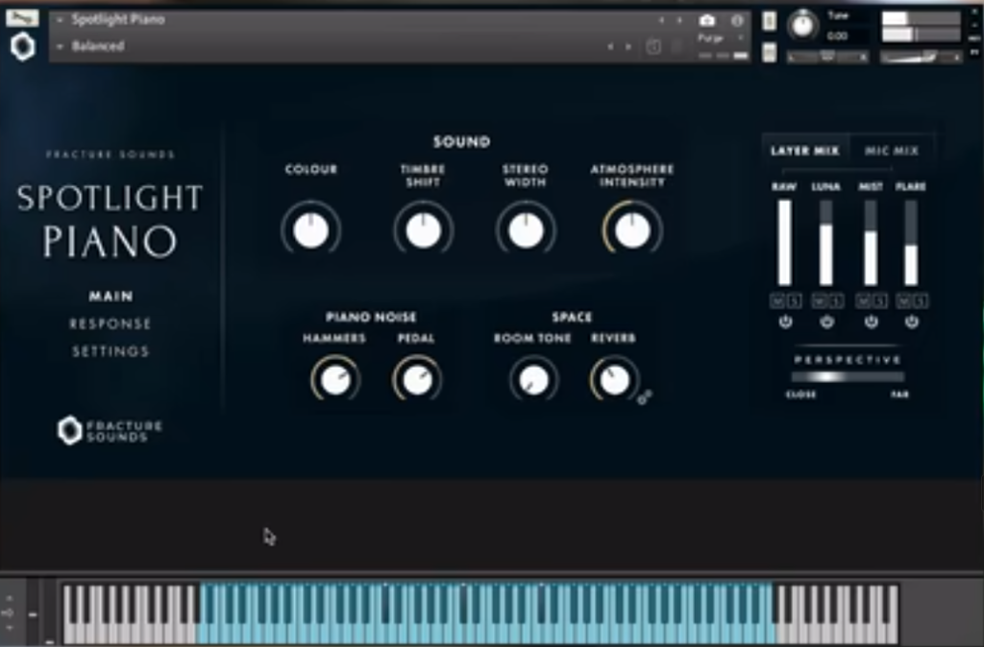
Task: Click the pan slider under Tune
Action: pos(827,57)
